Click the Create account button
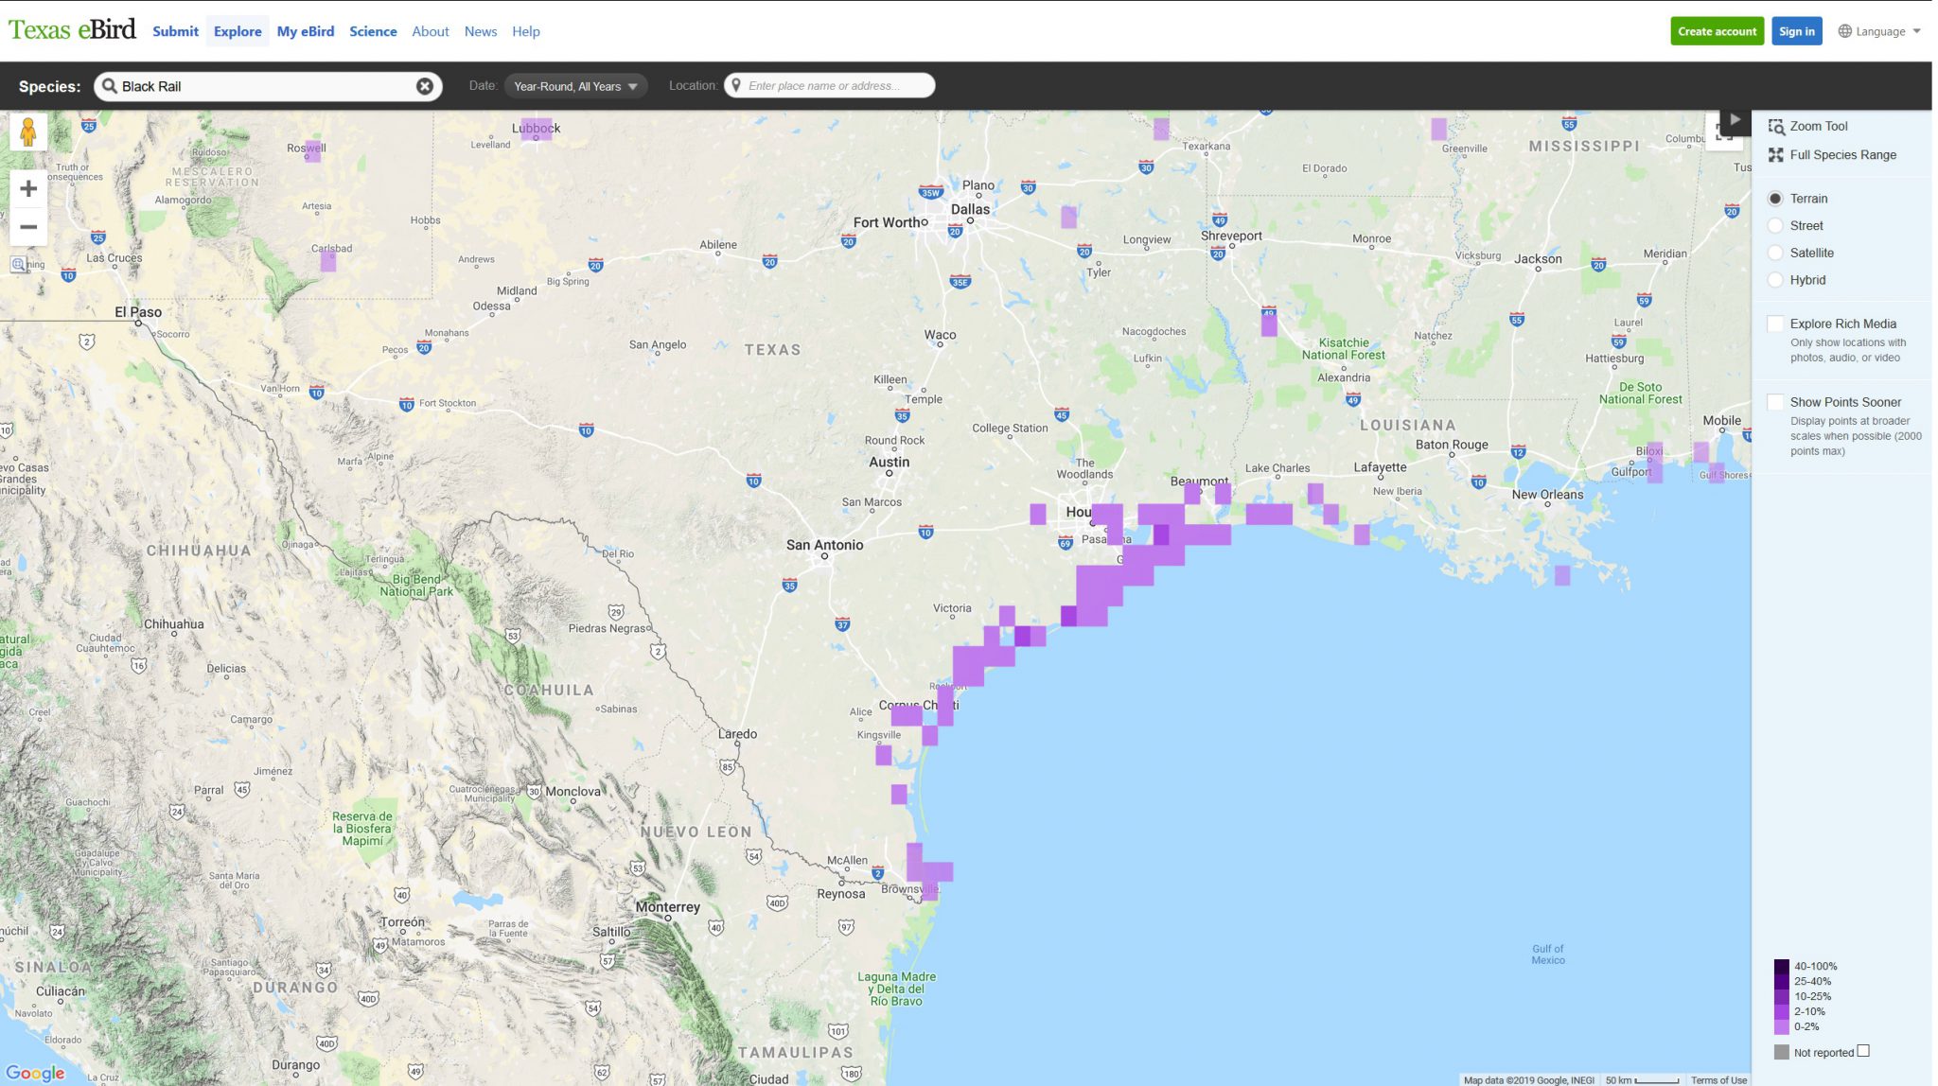The width and height of the screenshot is (1938, 1086). tap(1717, 31)
